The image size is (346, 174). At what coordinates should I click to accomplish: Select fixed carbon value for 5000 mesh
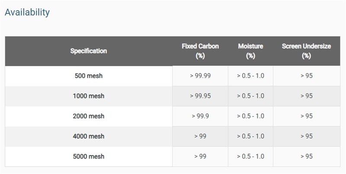[x=200, y=156]
